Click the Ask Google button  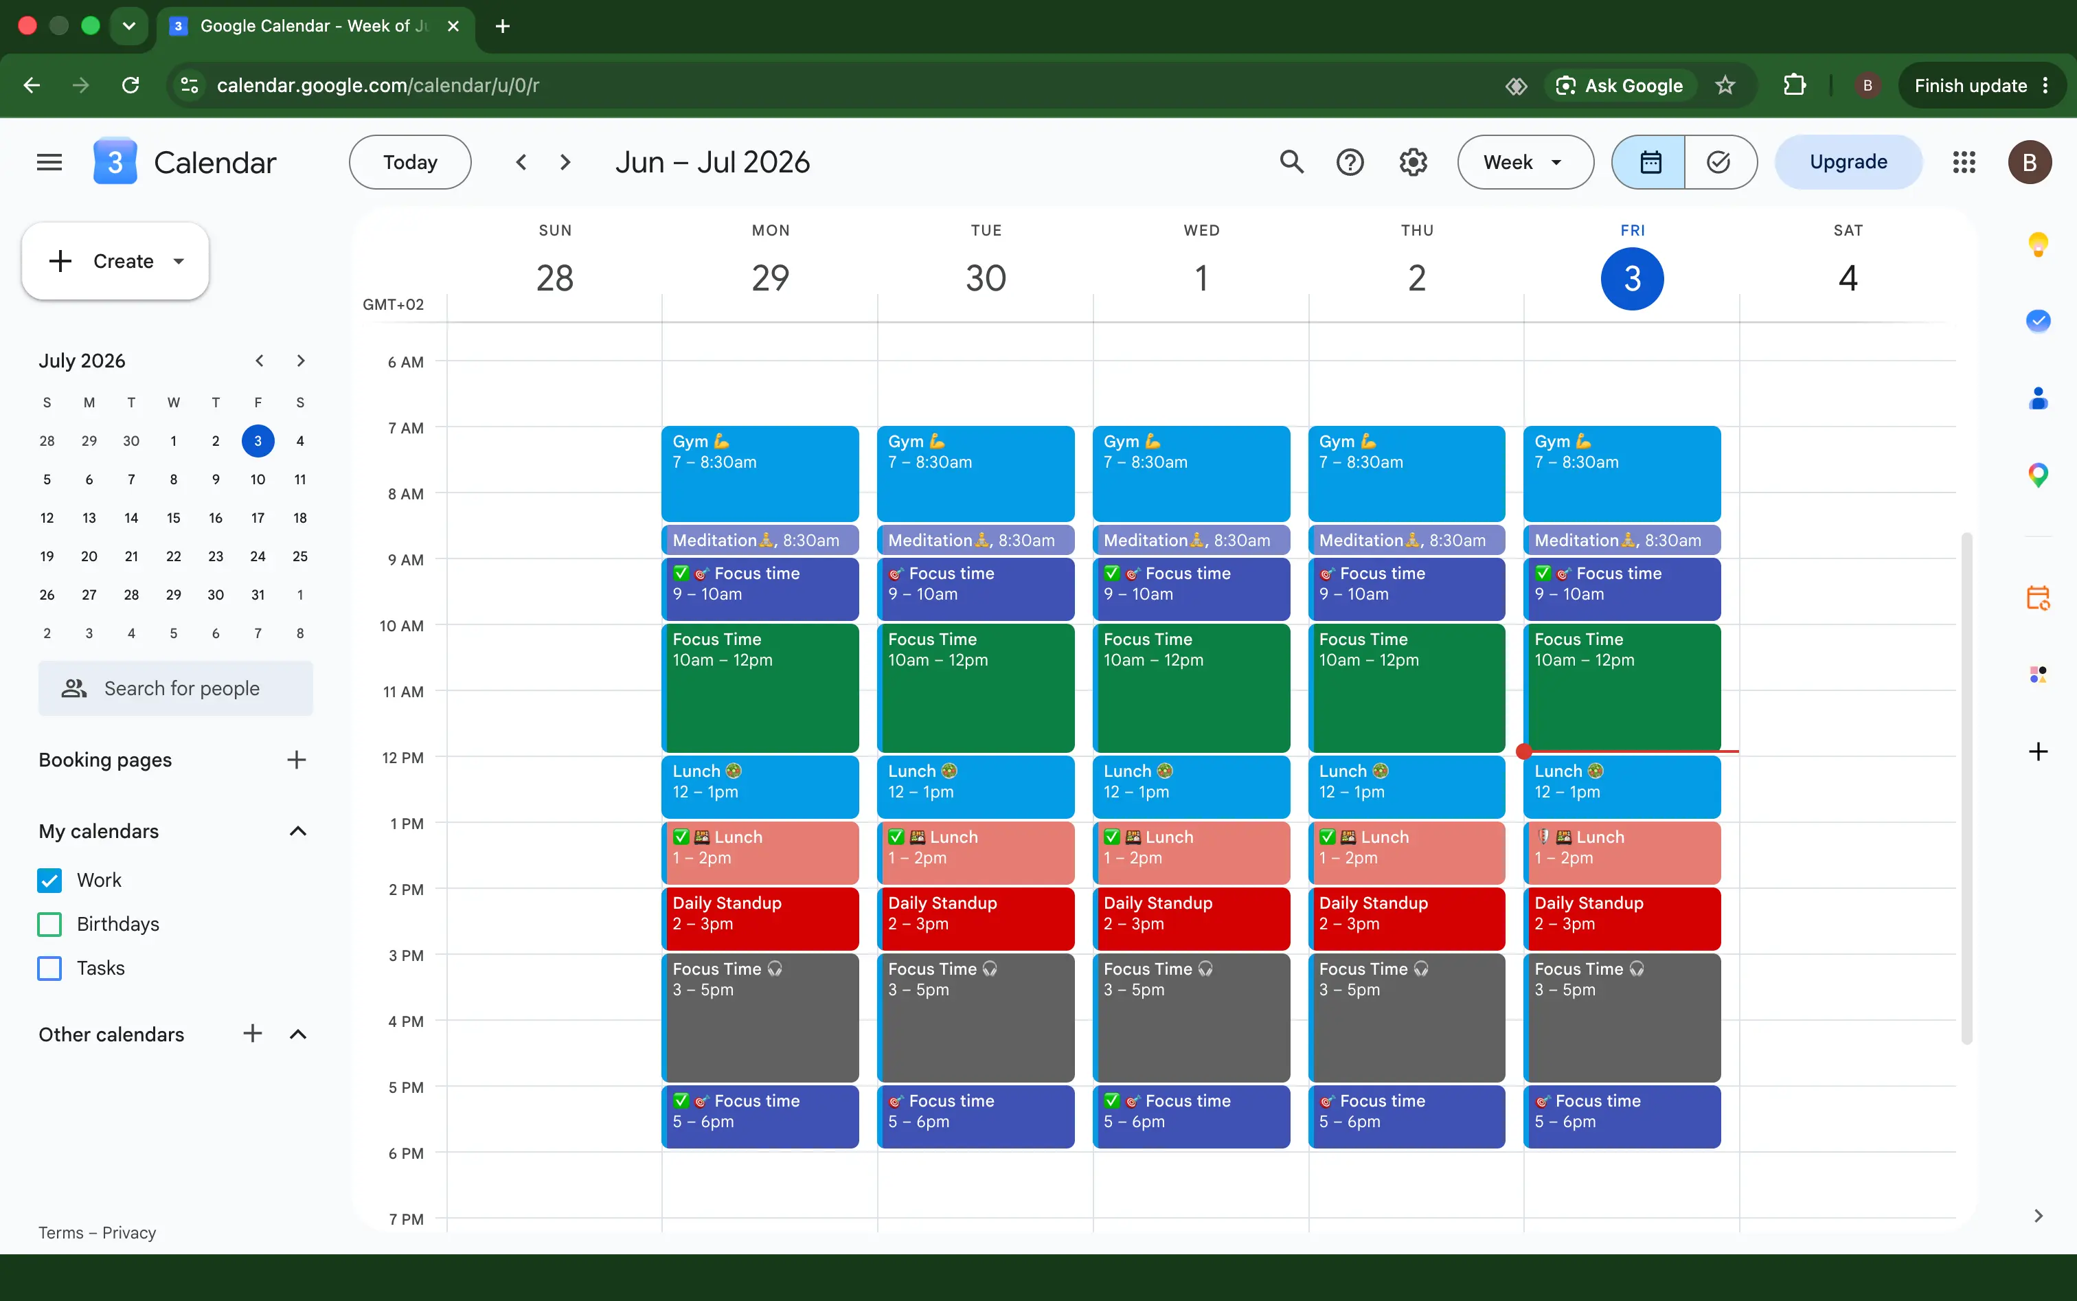[x=1620, y=85]
